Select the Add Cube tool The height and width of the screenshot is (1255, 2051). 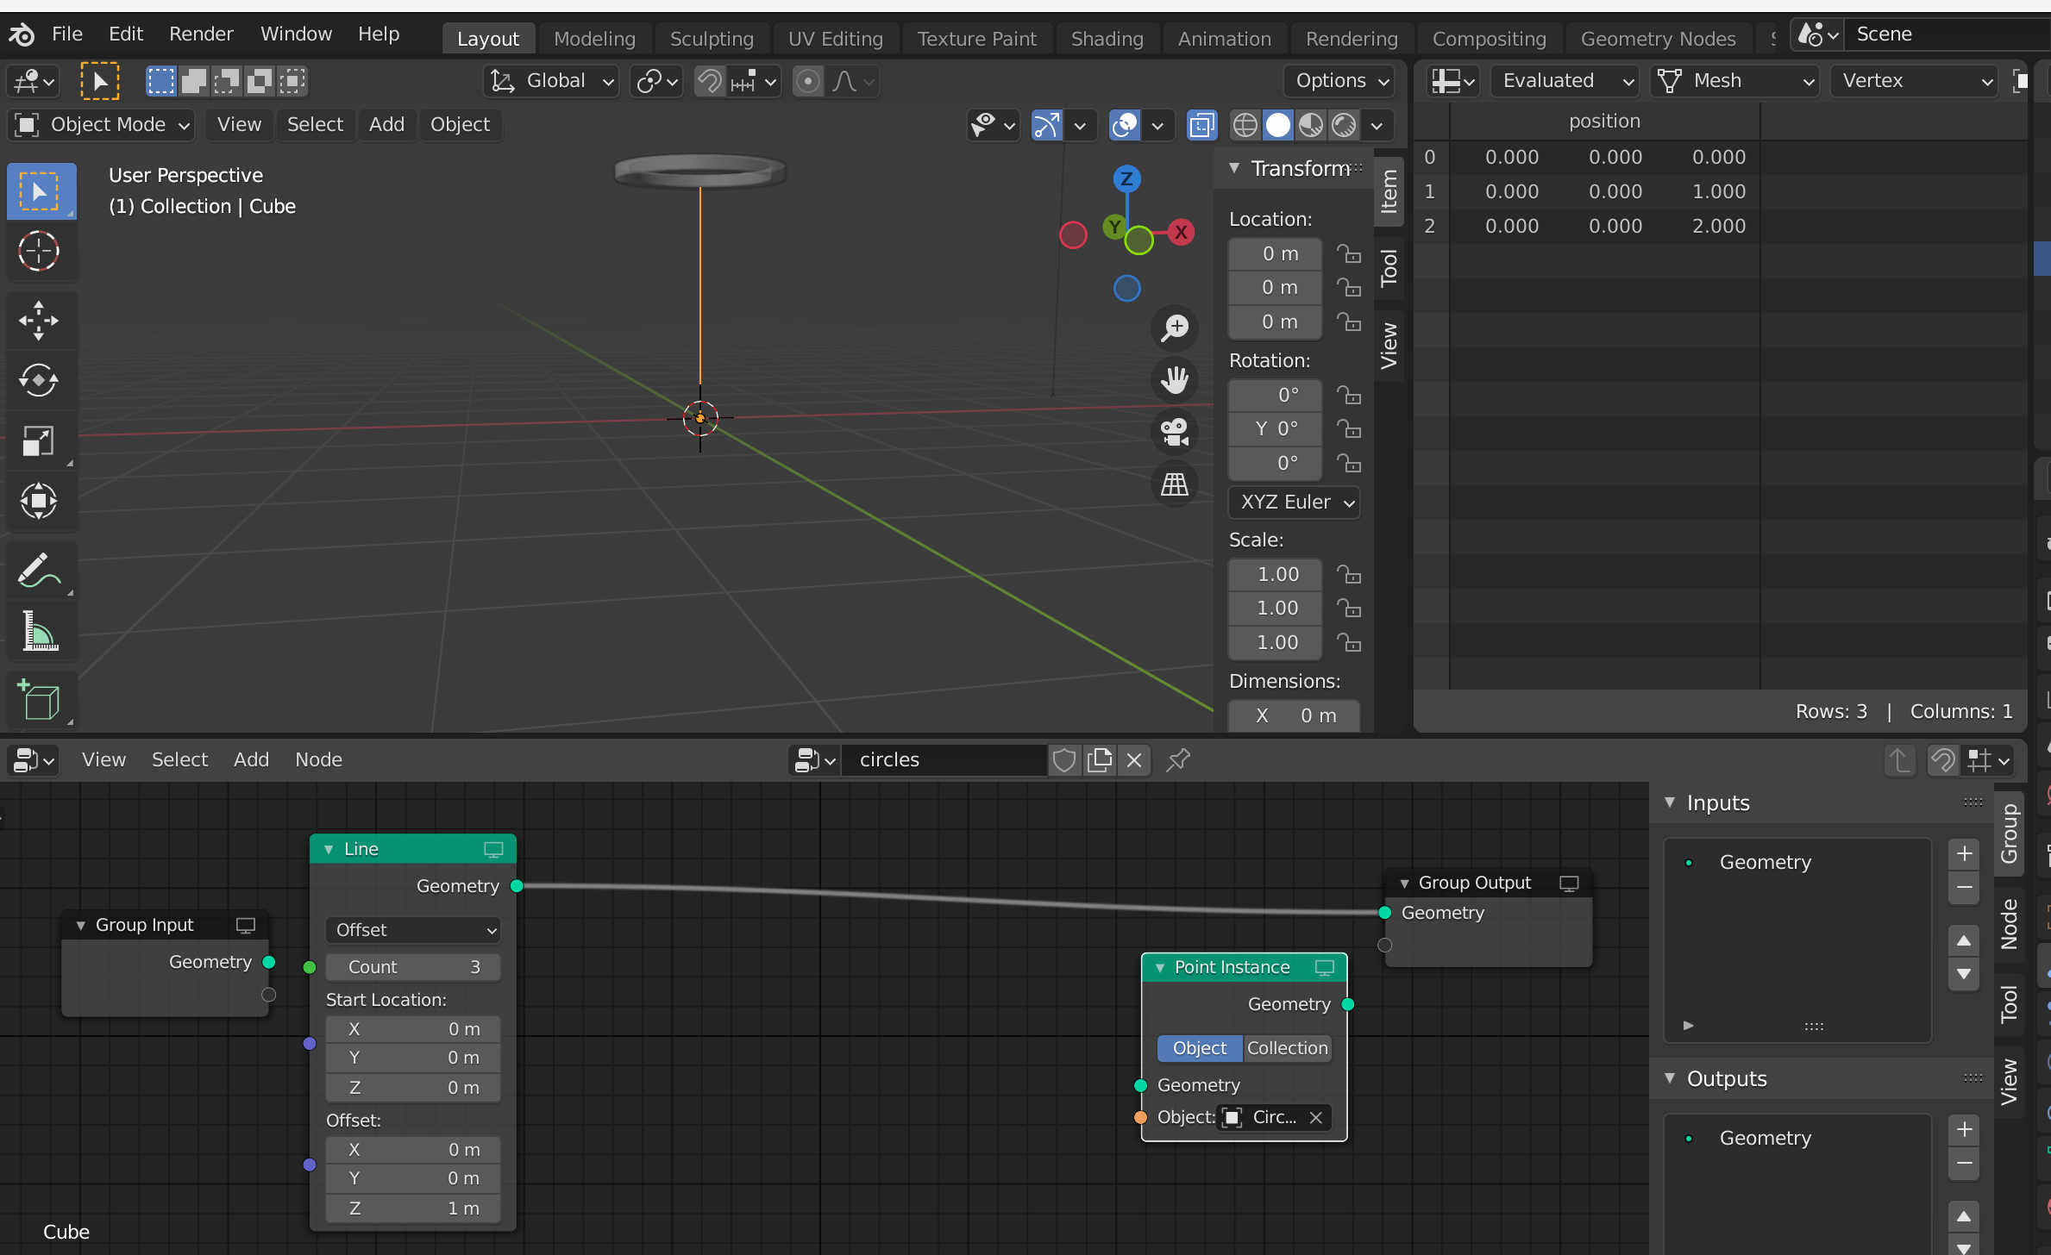pyautogui.click(x=39, y=699)
